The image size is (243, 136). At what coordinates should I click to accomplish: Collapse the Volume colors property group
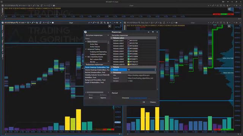(x=112, y=38)
